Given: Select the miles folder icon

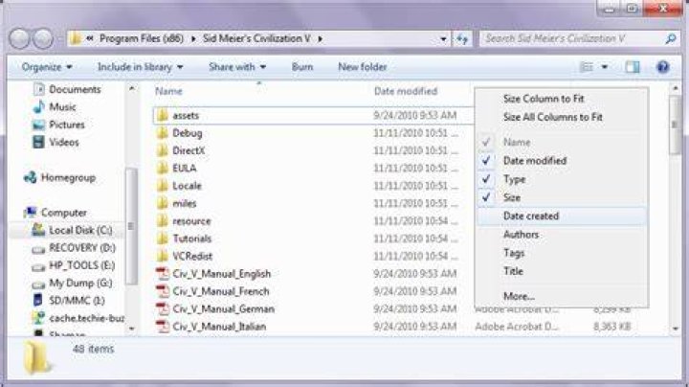Looking at the screenshot, I should 162,203.
